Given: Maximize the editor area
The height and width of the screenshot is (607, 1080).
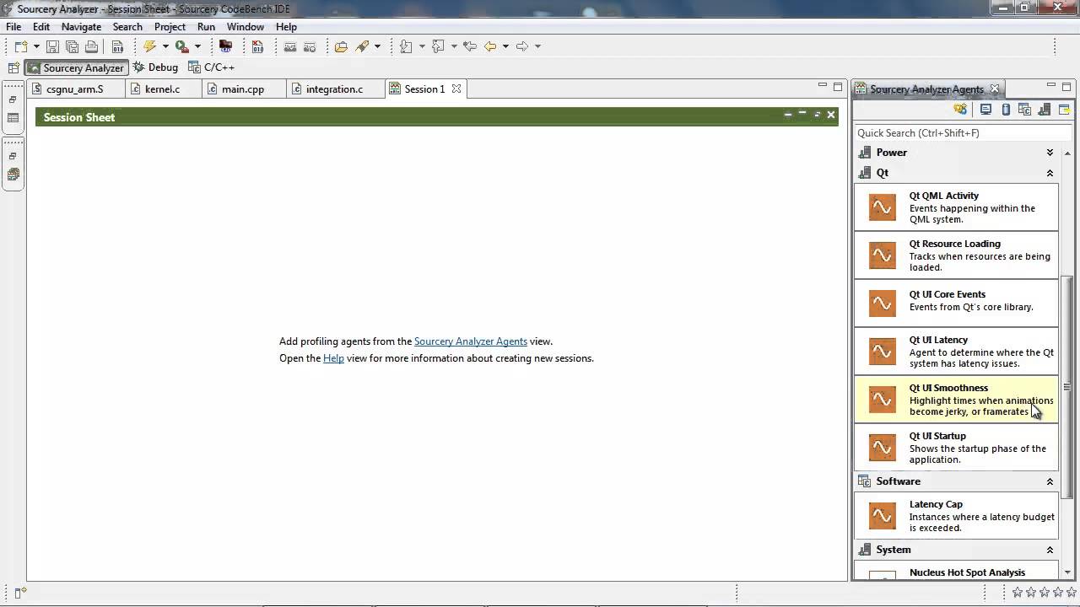Looking at the screenshot, I should [838, 86].
